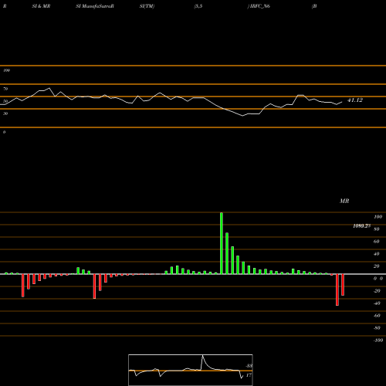Click the 'SI MunafaSutraR' header label
The width and height of the screenshot is (386, 386).
point(95,6)
